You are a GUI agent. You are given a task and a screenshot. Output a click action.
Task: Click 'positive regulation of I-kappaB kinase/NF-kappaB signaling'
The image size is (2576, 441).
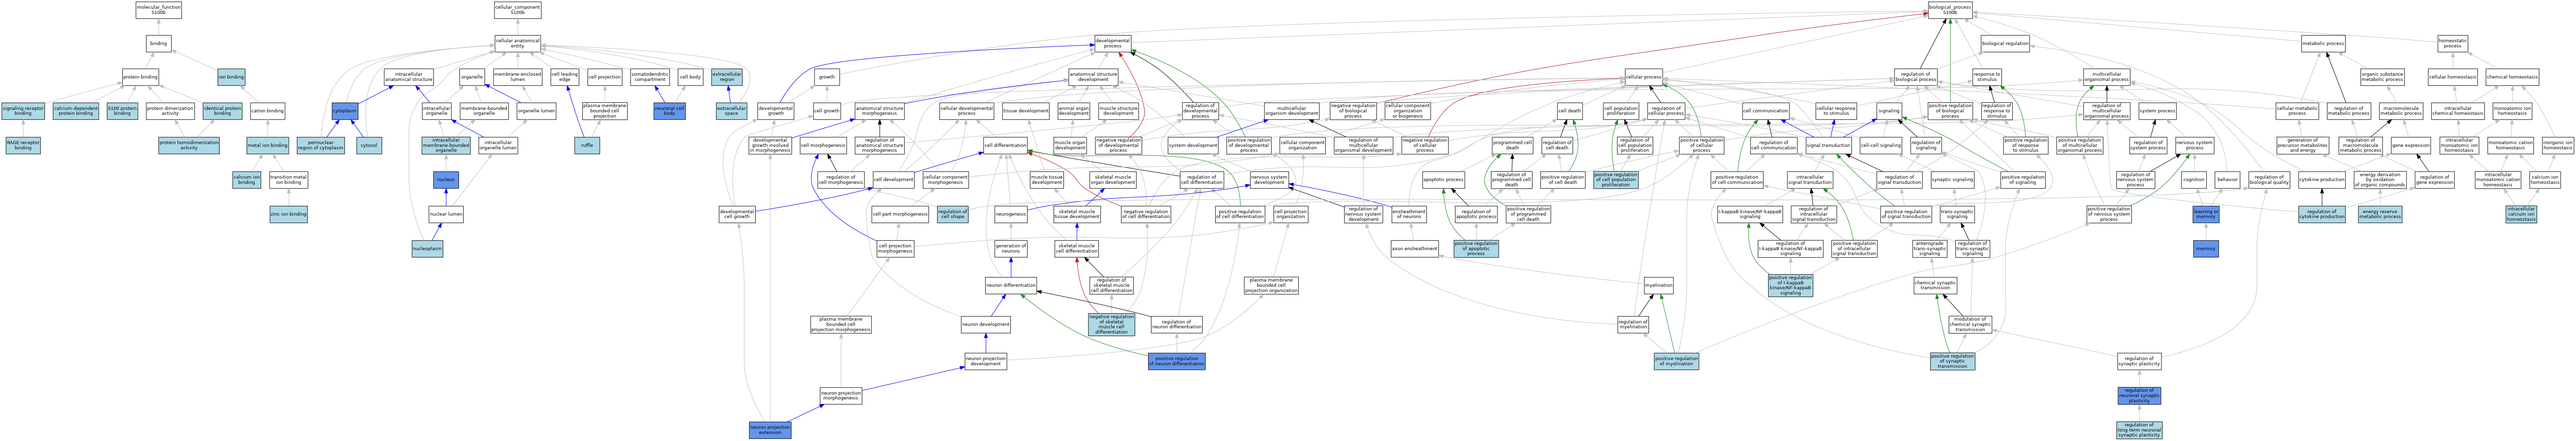1790,285
